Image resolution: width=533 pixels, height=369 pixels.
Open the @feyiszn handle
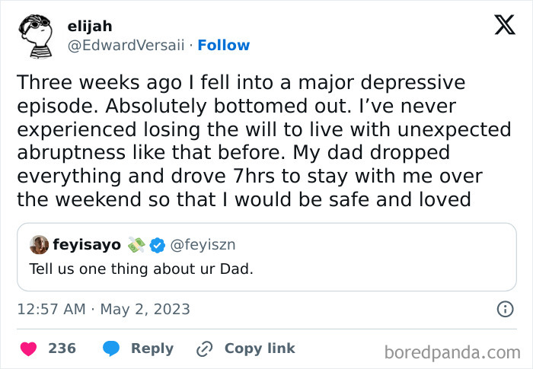point(202,244)
